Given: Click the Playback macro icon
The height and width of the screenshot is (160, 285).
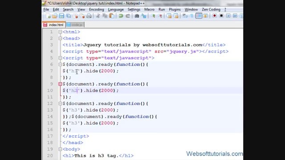Looking at the screenshot, I should pyautogui.click(x=228, y=16).
